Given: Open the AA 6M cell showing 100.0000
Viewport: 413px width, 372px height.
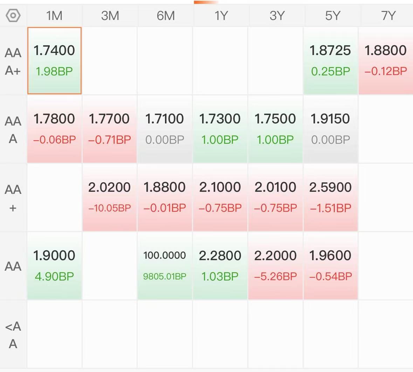Looking at the screenshot, I should 165,265.
